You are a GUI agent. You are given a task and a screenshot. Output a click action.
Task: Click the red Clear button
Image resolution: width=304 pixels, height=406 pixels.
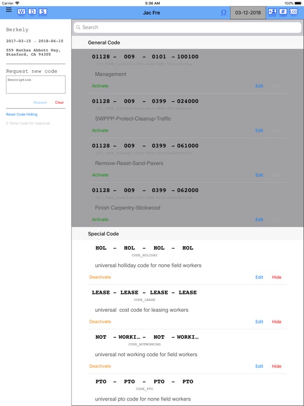60,102
